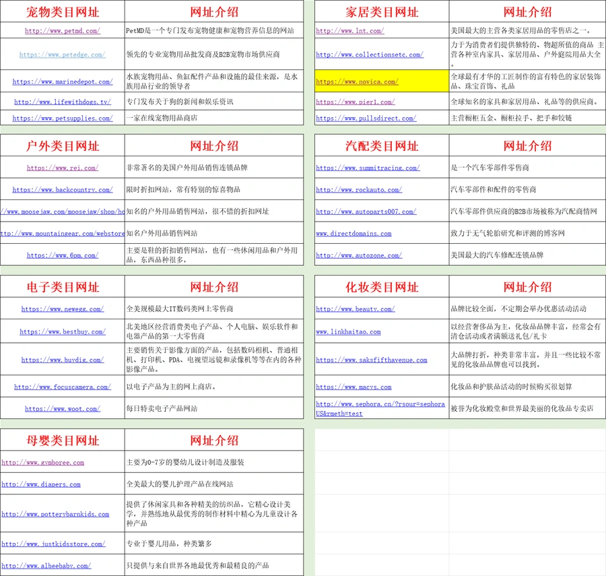
Task: Select cell 一家在线宠物用品商店
Action: click(x=214, y=118)
